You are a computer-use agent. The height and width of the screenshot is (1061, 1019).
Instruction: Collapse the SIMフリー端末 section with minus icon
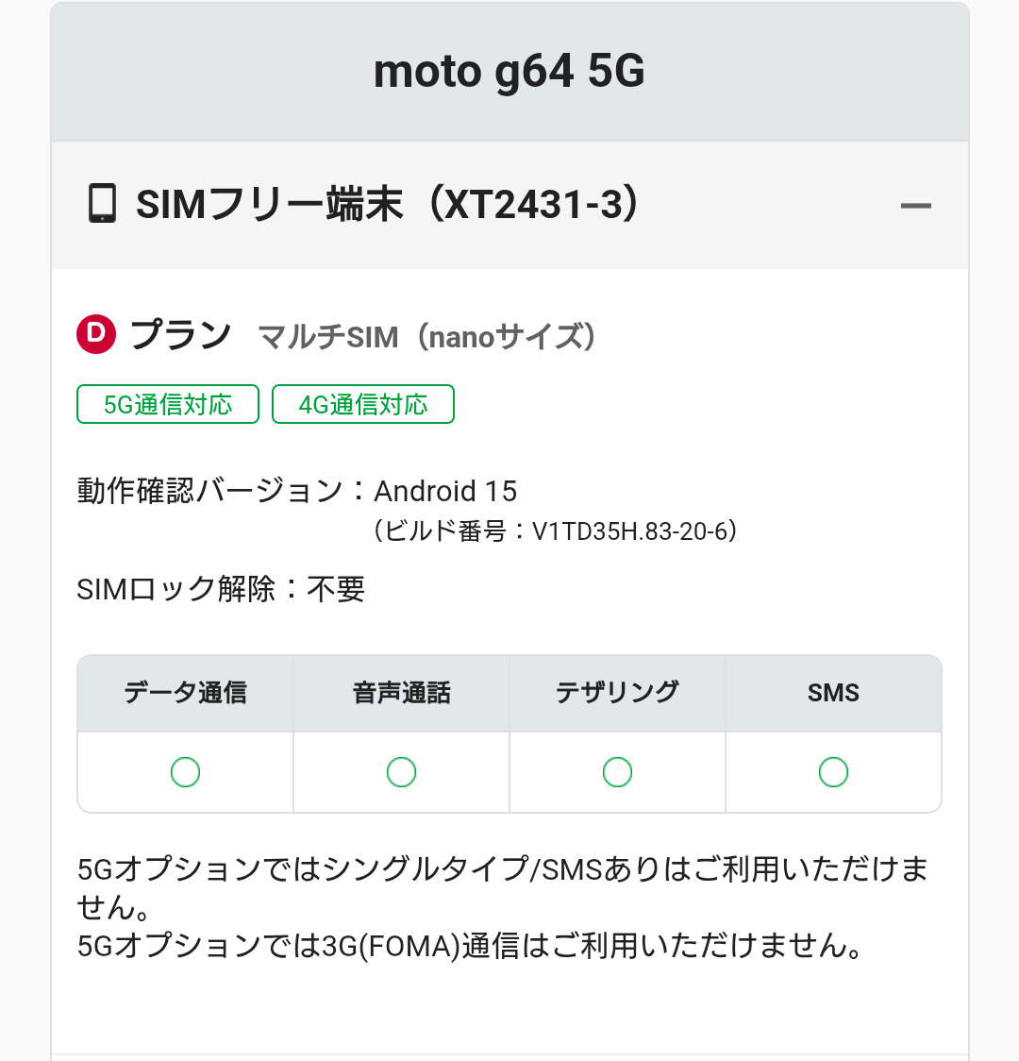point(915,206)
